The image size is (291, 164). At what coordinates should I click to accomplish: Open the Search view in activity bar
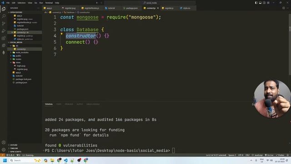tap(4, 16)
